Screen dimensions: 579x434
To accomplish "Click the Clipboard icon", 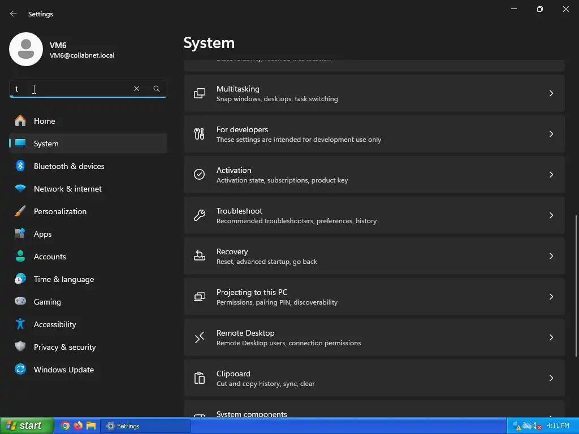I will click(200, 378).
